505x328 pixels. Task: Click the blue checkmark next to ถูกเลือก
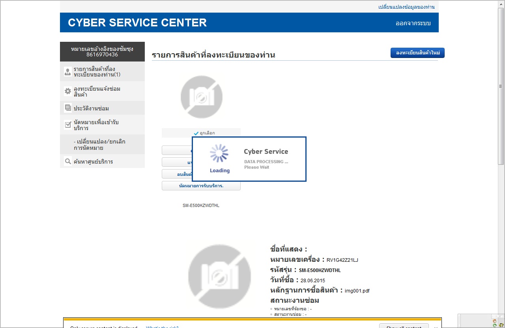[196, 133]
